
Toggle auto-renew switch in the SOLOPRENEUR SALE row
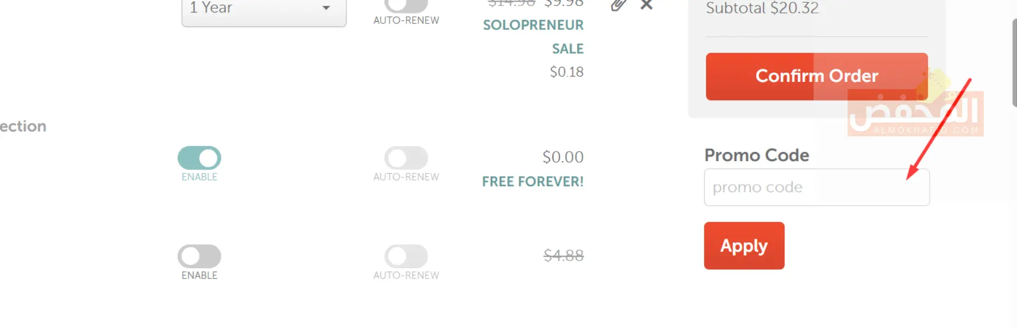point(406,5)
